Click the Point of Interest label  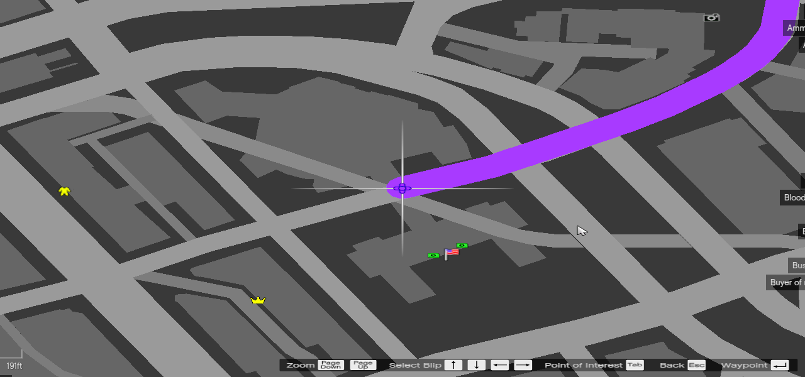point(584,365)
